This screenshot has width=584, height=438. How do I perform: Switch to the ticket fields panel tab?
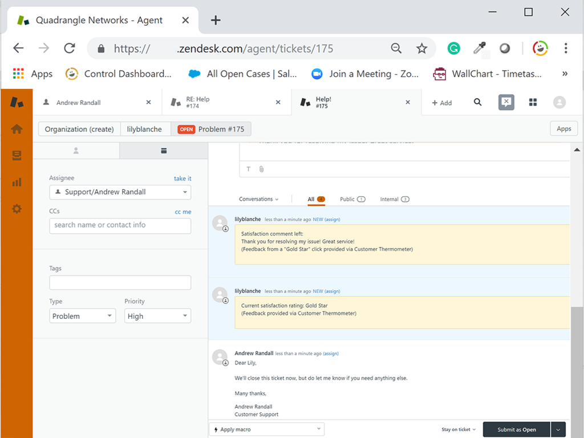pyautogui.click(x=164, y=151)
